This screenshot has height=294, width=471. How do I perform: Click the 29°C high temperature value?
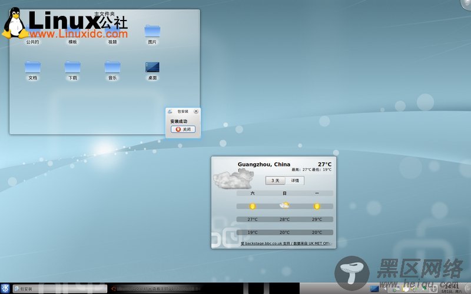click(317, 219)
